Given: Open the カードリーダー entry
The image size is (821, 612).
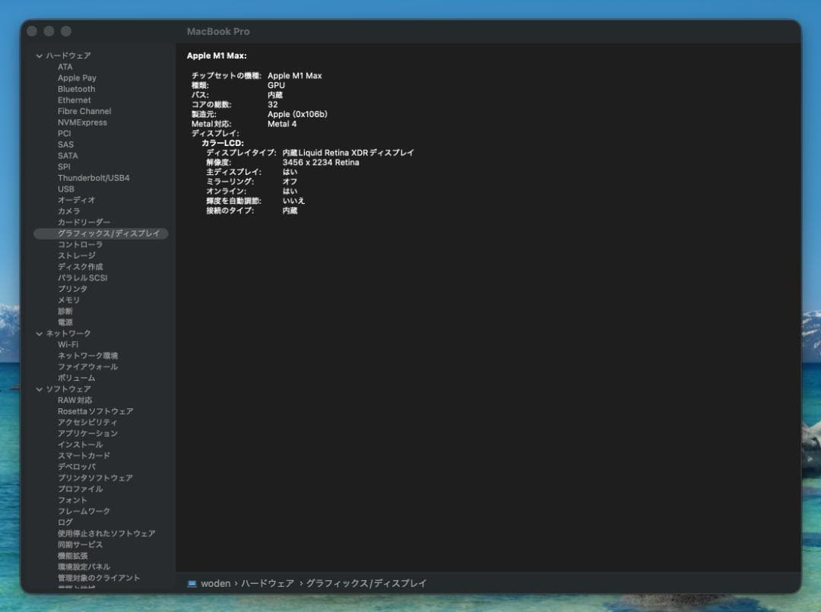Looking at the screenshot, I should tap(84, 223).
